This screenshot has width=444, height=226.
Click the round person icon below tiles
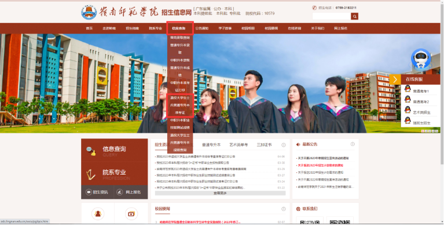coord(98,213)
